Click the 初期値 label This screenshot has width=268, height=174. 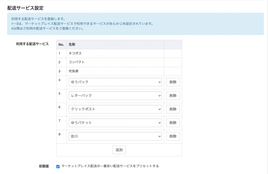[x=44, y=166]
